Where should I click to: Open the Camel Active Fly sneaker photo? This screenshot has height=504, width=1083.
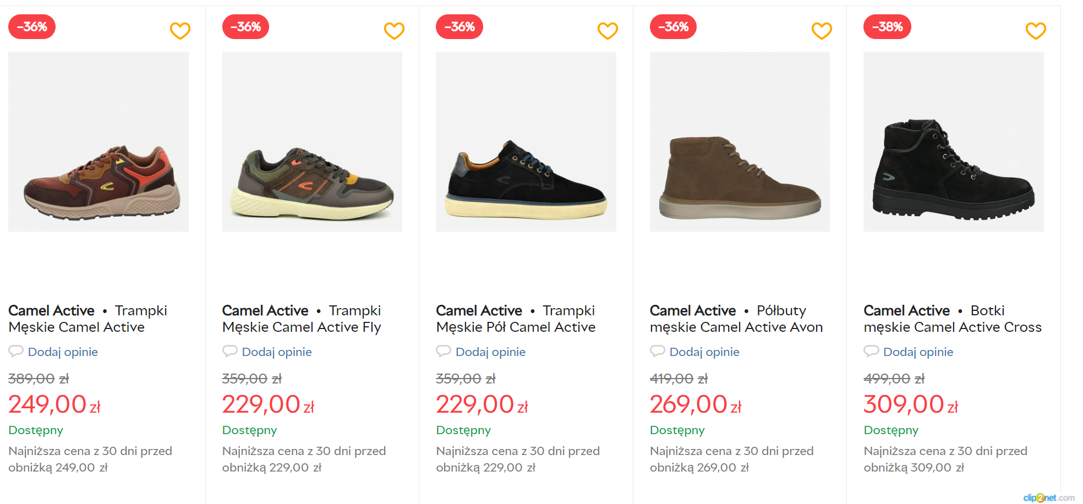click(x=312, y=142)
